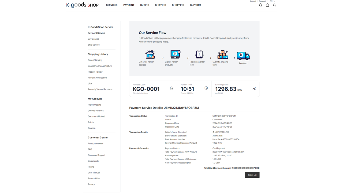Viewport: 343px width, 193px height.
Task: Click the K-Goods Shop logo
Action: (82, 5)
